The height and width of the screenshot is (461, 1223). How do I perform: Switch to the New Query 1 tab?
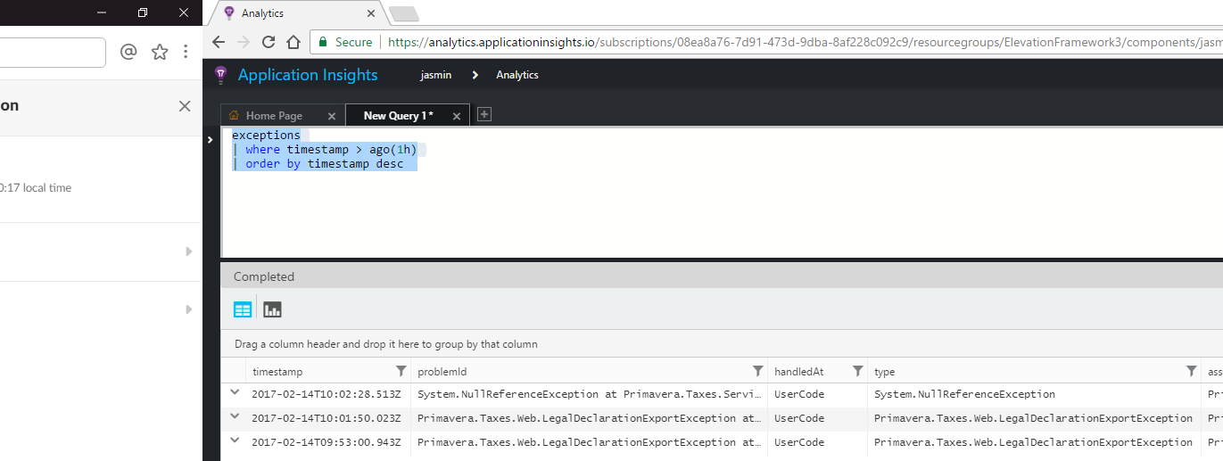click(398, 116)
